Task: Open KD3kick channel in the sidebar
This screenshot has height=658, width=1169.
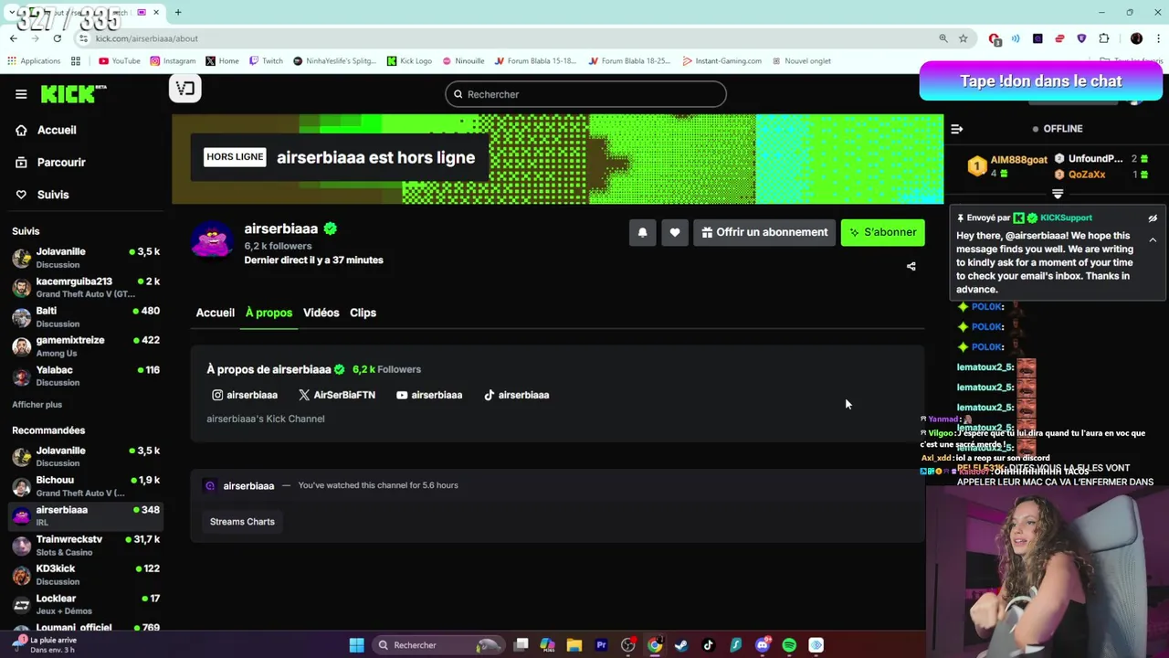Action: (x=85, y=575)
